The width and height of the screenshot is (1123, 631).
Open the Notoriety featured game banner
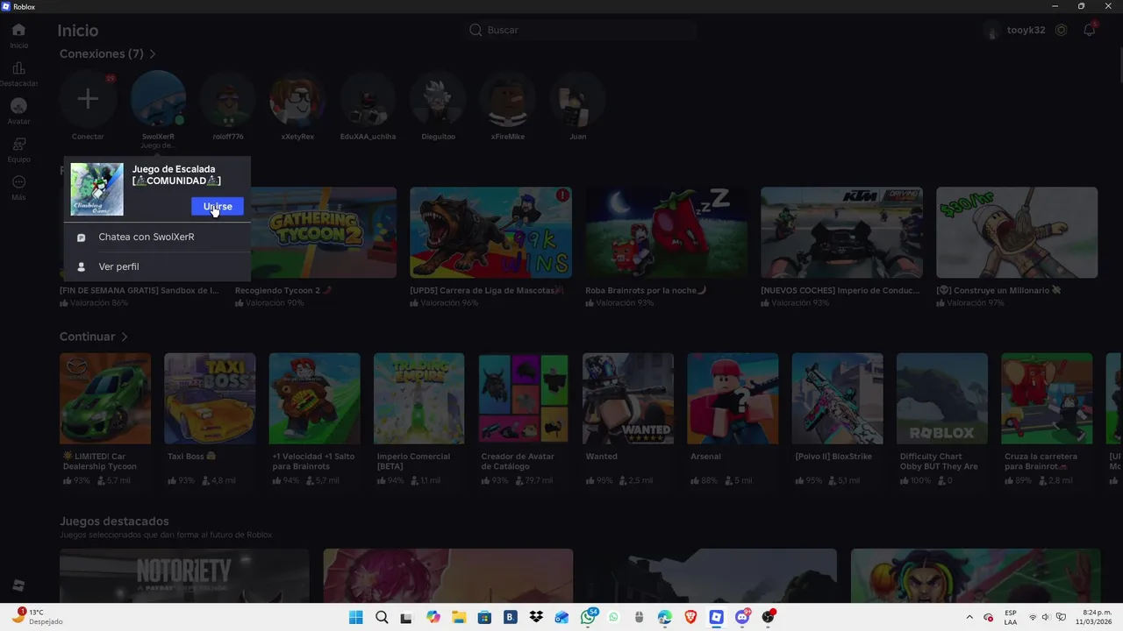[x=184, y=576]
